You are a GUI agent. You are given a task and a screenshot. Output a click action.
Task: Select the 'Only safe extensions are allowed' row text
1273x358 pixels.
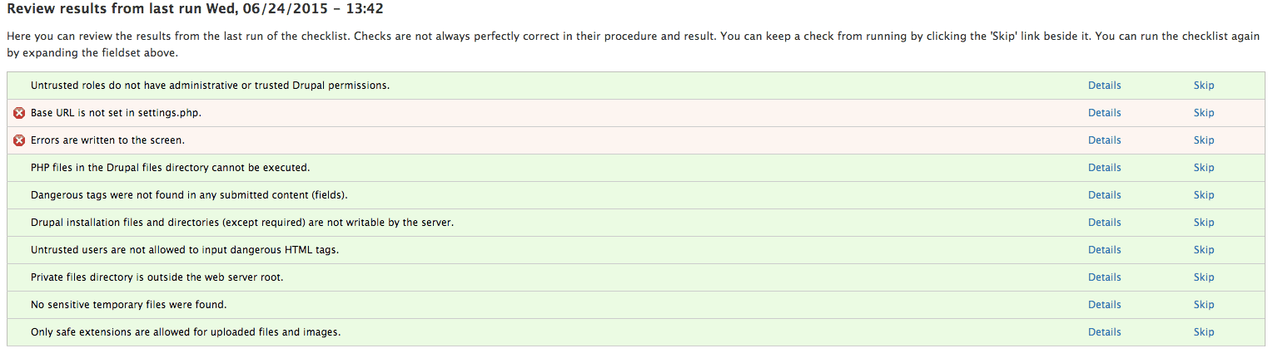click(x=186, y=332)
